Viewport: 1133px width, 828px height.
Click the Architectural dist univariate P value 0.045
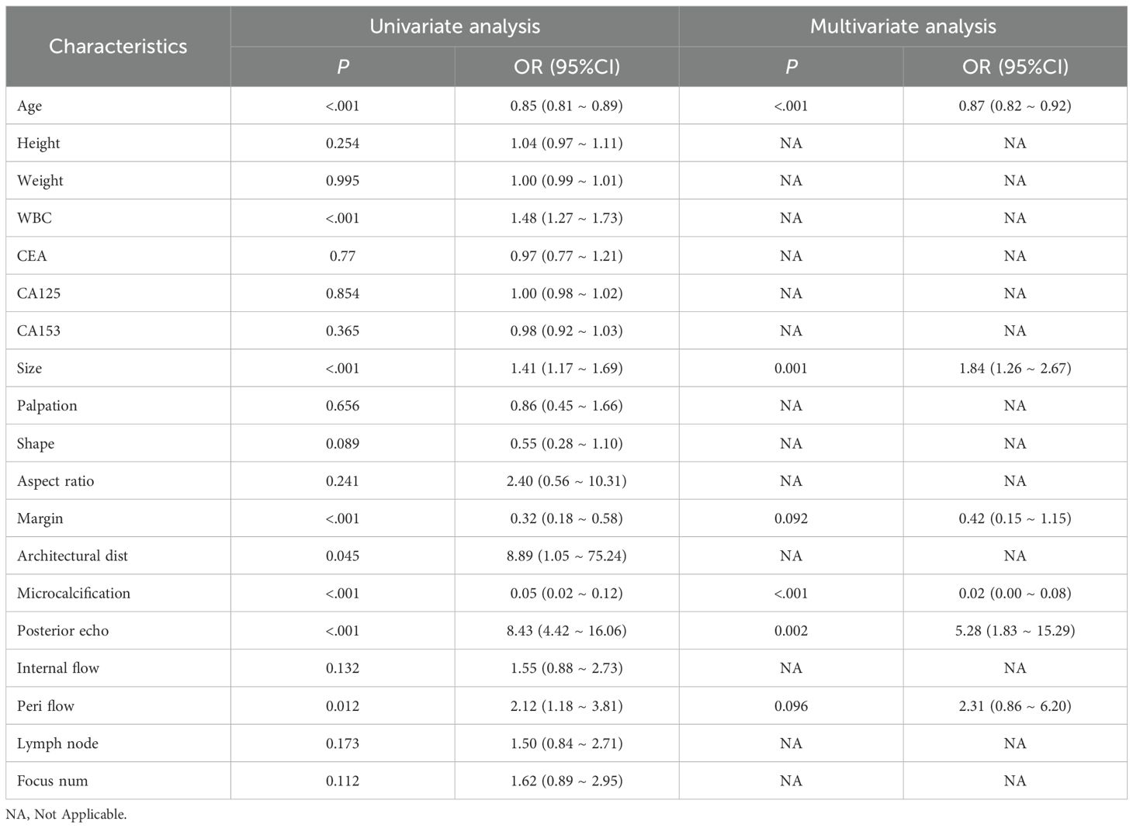[342, 556]
